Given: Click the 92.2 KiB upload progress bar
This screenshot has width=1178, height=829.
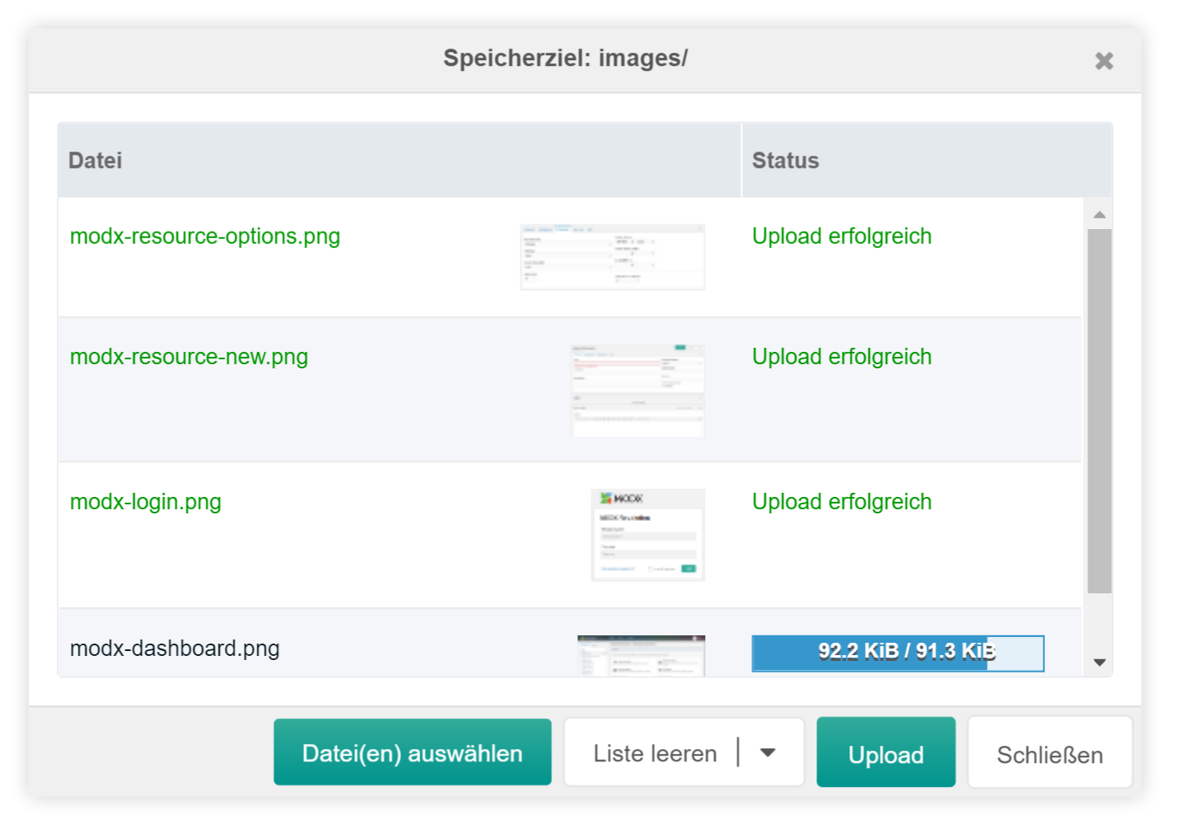Looking at the screenshot, I should pyautogui.click(x=897, y=652).
